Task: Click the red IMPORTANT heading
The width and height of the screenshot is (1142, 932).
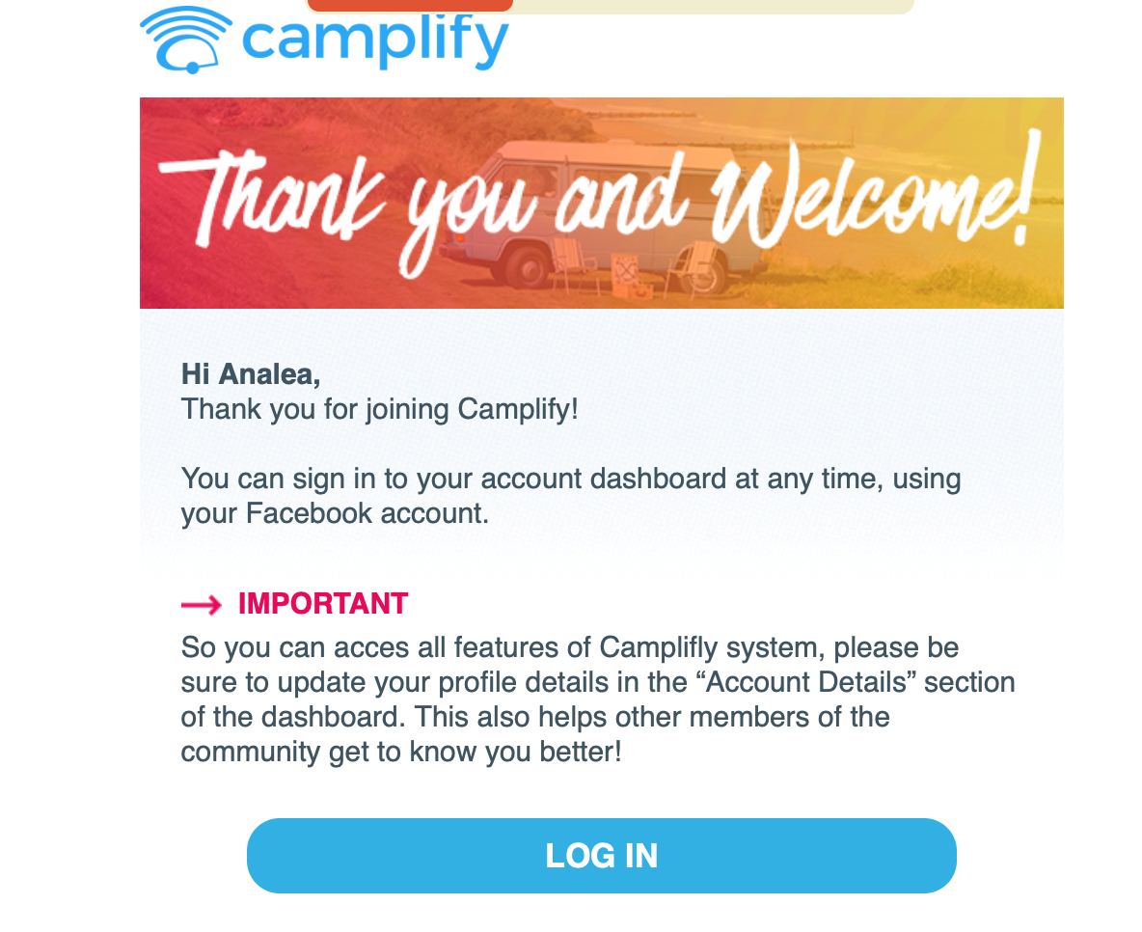Action: tap(323, 604)
